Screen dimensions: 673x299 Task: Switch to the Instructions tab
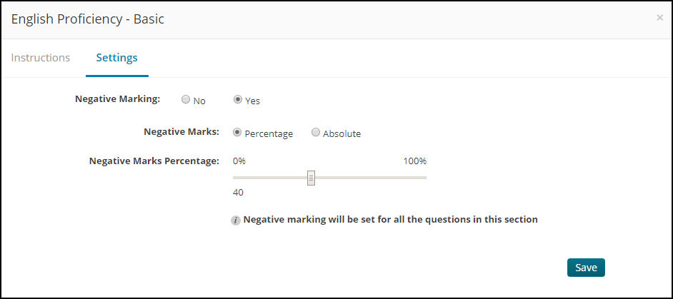tap(40, 58)
